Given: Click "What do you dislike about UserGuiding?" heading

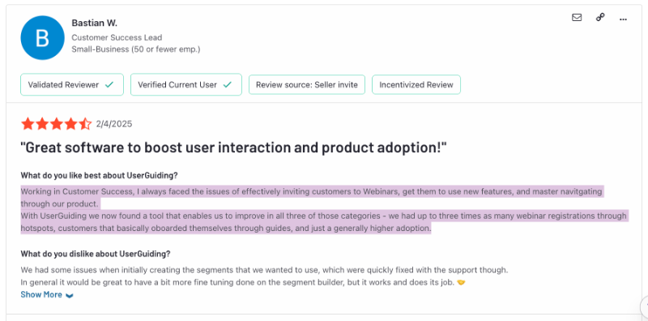Looking at the screenshot, I should pyautogui.click(x=96, y=254).
